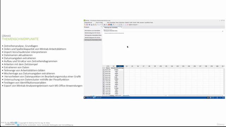Expand the output pane options arrow at right
Screen dimensions: 226x127
pos(222,31)
